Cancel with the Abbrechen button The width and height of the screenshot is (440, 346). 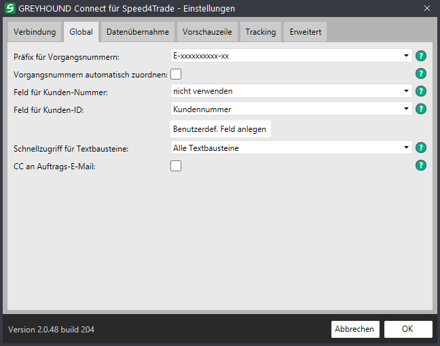[x=355, y=329]
